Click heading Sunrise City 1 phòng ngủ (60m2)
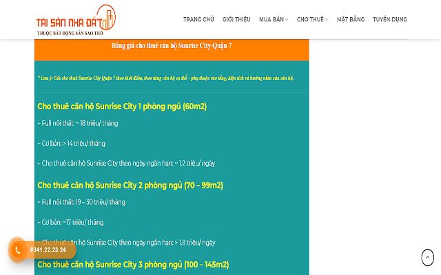The image size is (441, 275). pyautogui.click(x=122, y=107)
